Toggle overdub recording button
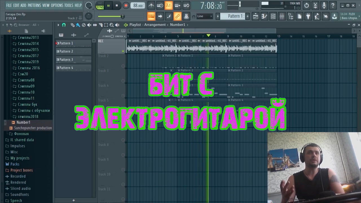This screenshot has height=203, width=361. (177, 5)
